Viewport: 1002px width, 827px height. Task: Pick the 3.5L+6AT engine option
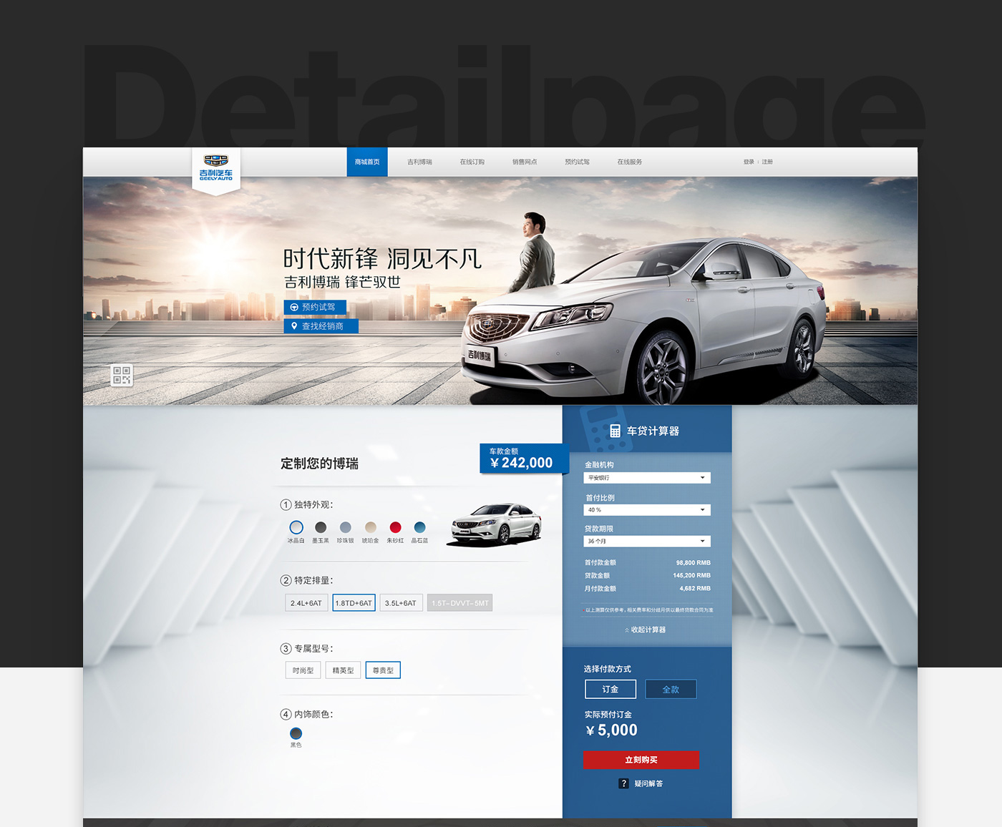coord(401,603)
